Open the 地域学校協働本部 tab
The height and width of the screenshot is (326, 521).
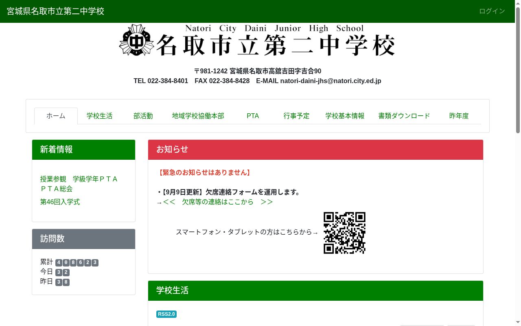tap(198, 116)
